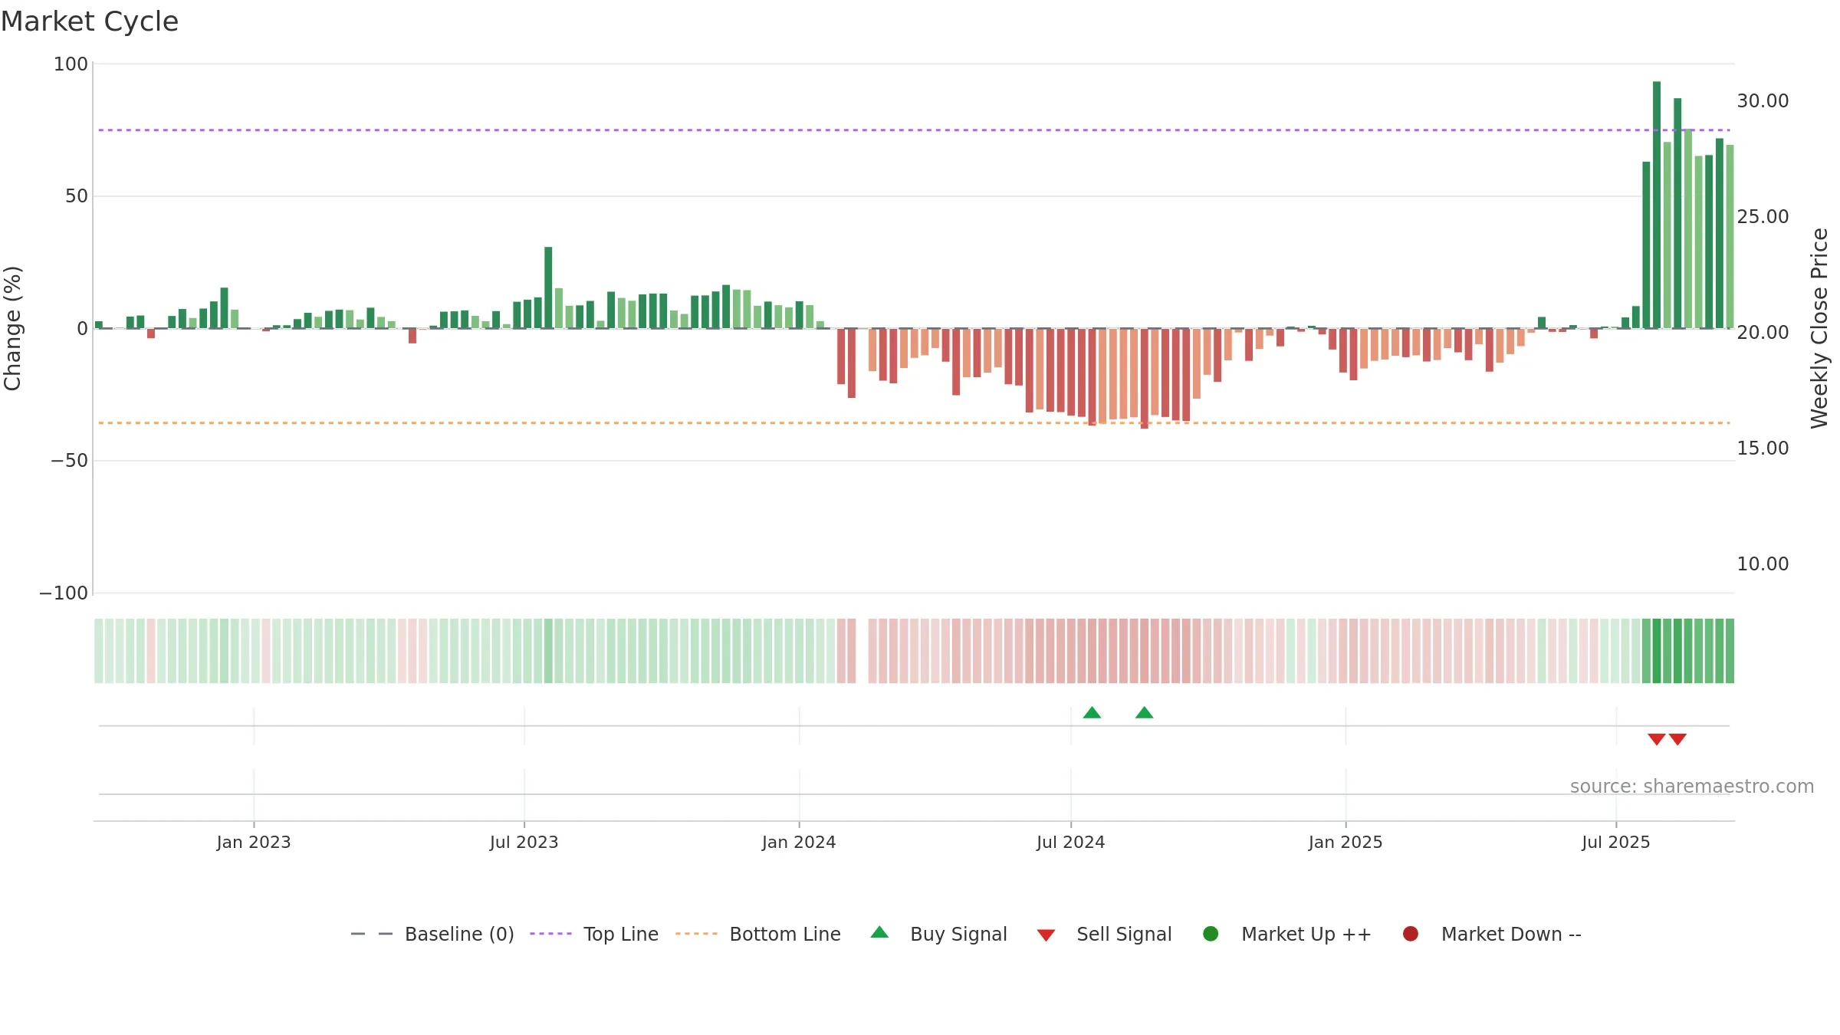Viewport: 1840px width, 1035px height.
Task: Click the tallest green bar near 93 percent
Action: tap(1657, 205)
